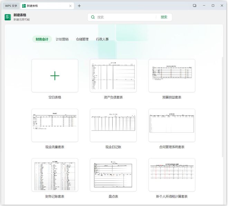Open a new tab with plus icon
The width and height of the screenshot is (228, 206).
(79, 6)
